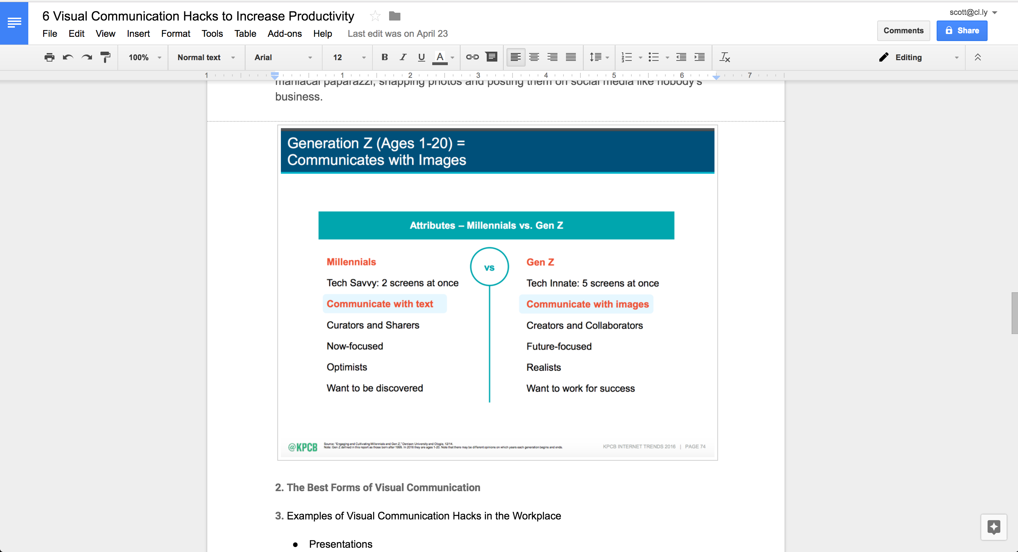The width and height of the screenshot is (1018, 552).
Task: Click the blue Share button
Action: (962, 31)
